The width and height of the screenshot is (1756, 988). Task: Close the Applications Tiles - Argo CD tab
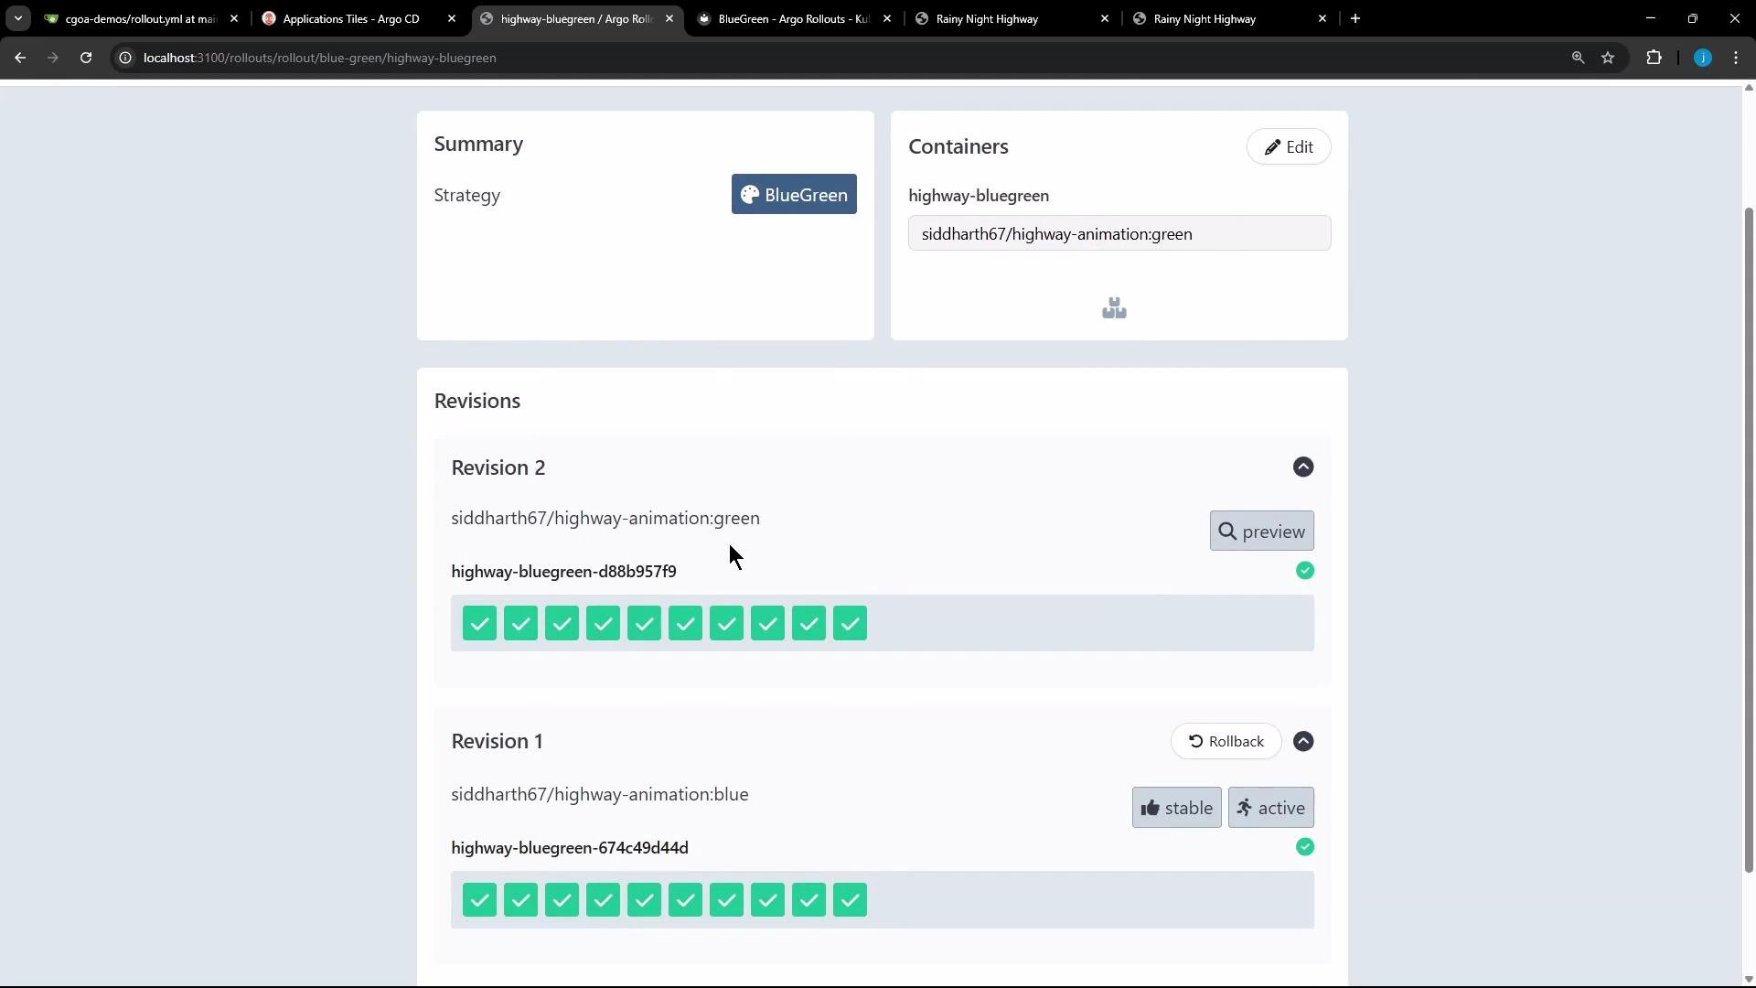[451, 18]
